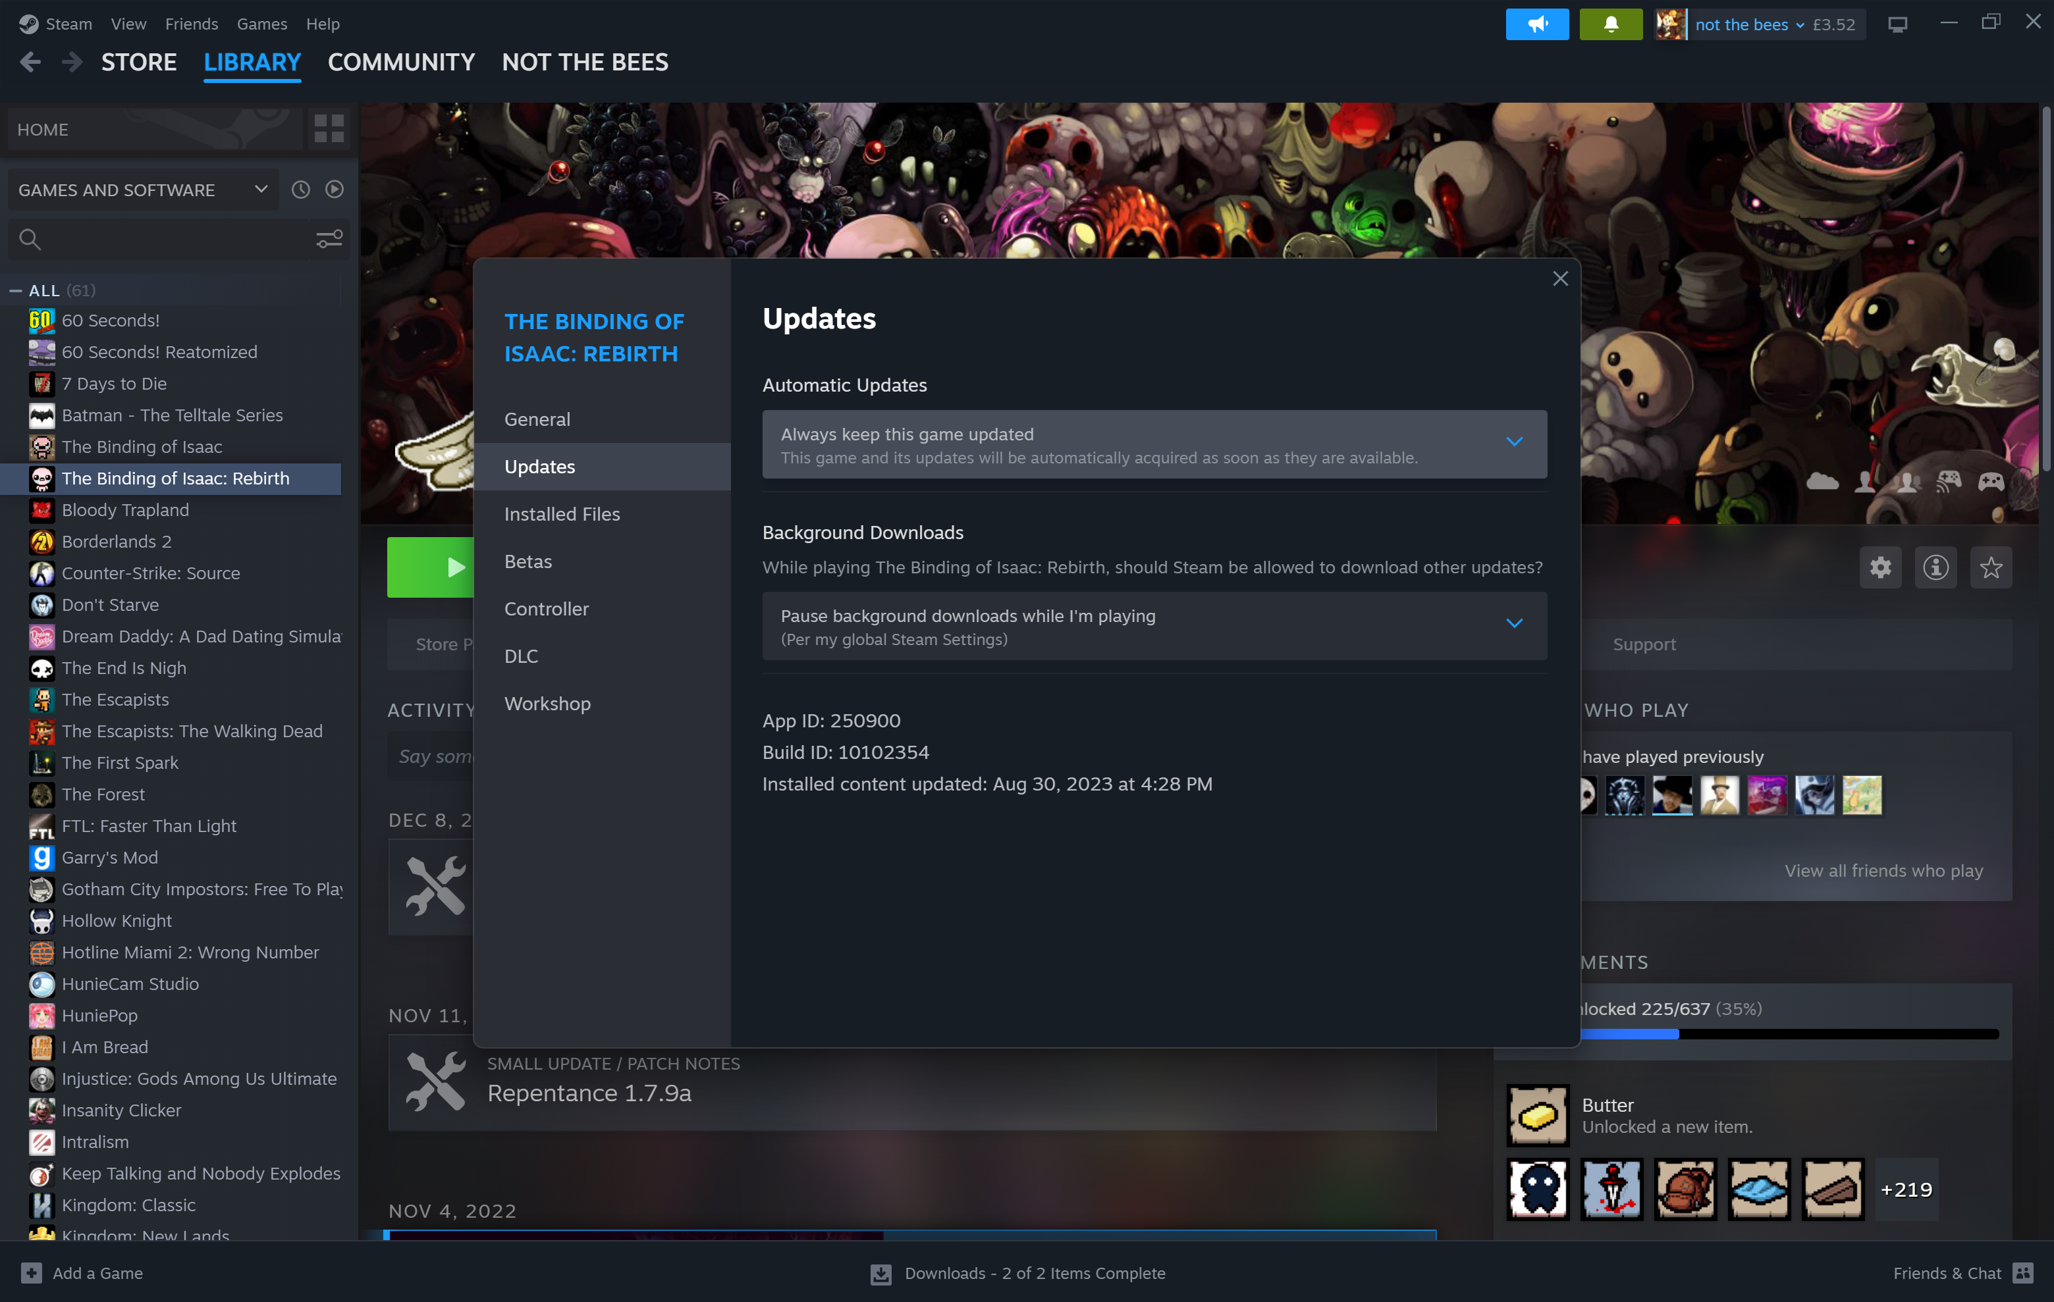Viewport: 2054px width, 1302px height.
Task: Click Add a Game
Action: point(97,1272)
